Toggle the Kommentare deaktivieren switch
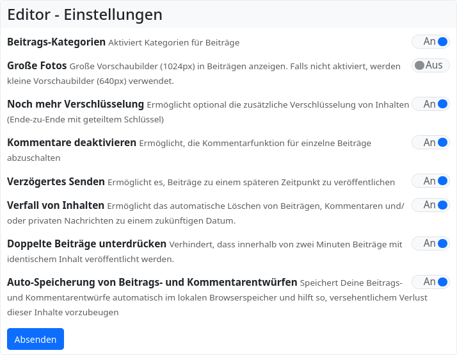 [x=430, y=142]
